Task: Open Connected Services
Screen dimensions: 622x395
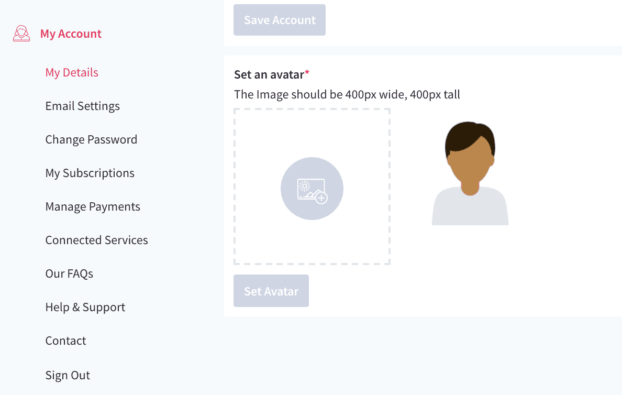Action: pos(96,240)
